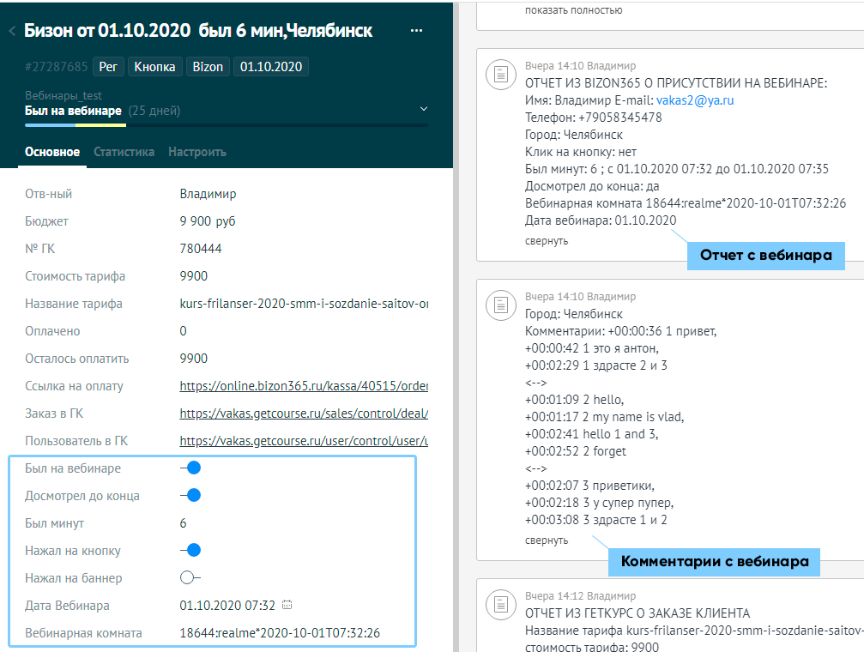864x652 pixels.
Task: Expand note via показать полностью
Action: [573, 11]
